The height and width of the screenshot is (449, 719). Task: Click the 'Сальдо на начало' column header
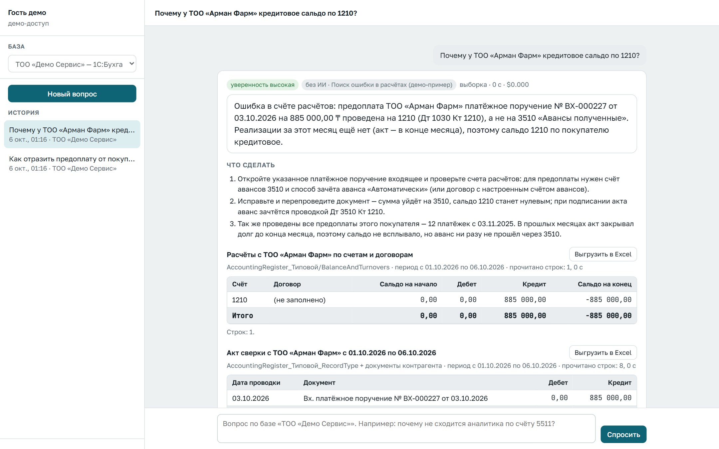tap(408, 284)
